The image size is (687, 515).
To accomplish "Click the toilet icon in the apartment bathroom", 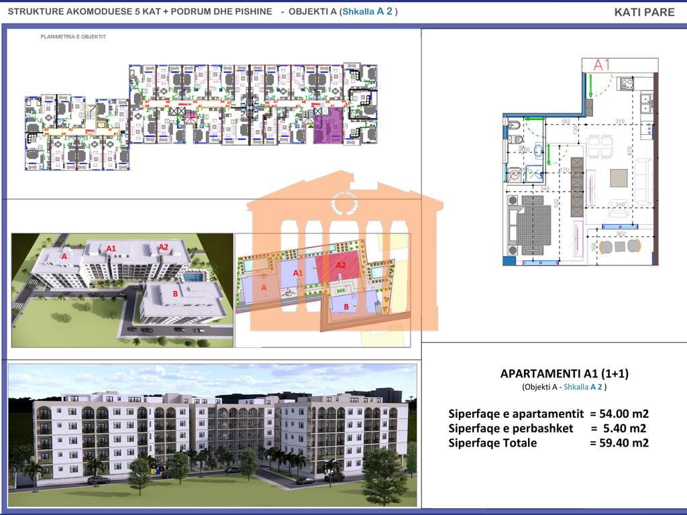I will coord(515,139).
